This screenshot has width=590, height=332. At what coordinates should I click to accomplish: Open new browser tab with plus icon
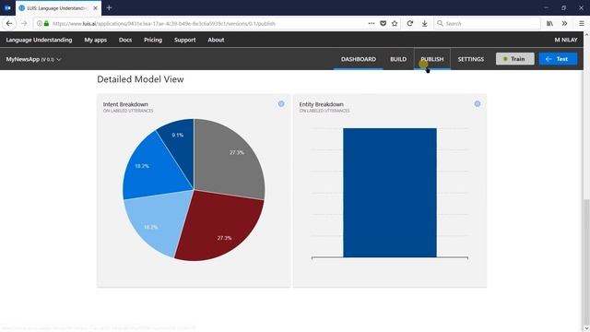click(x=109, y=8)
